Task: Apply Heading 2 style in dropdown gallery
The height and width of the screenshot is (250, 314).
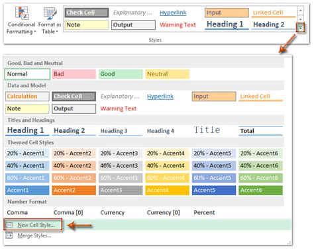Action: coord(74,130)
